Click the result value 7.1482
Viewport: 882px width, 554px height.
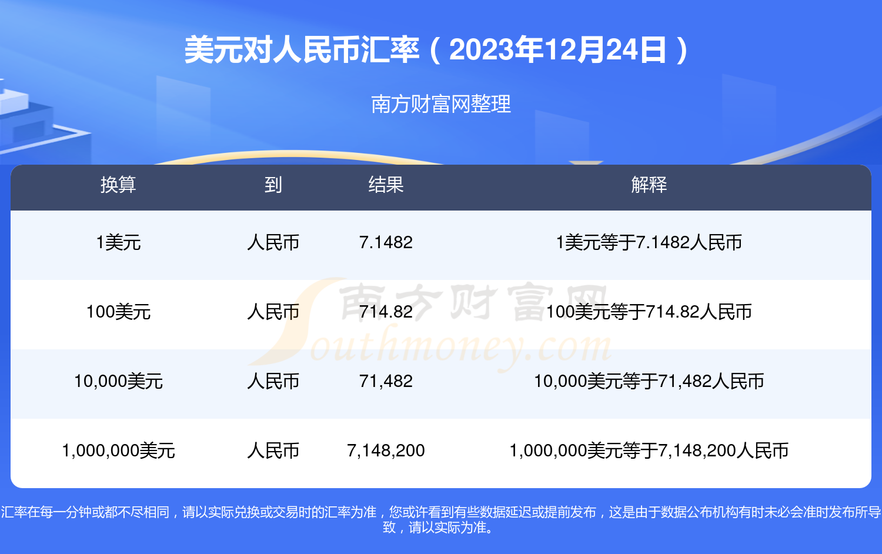[386, 242]
